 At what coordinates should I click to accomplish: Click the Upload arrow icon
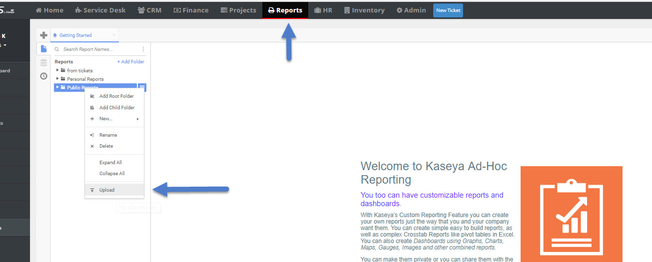tap(92, 190)
